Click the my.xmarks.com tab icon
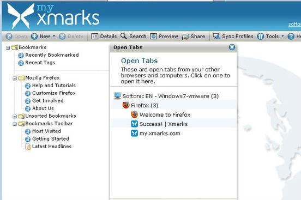The height and width of the screenshot is (200, 301). click(x=134, y=133)
